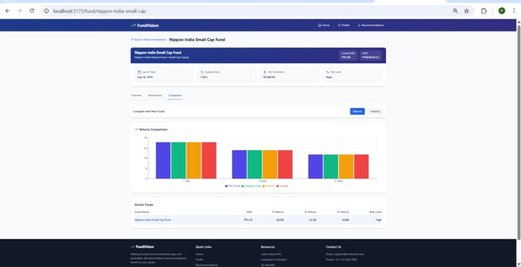Open footer Investment Calculator link
The image size is (521, 267).
coord(274,259)
